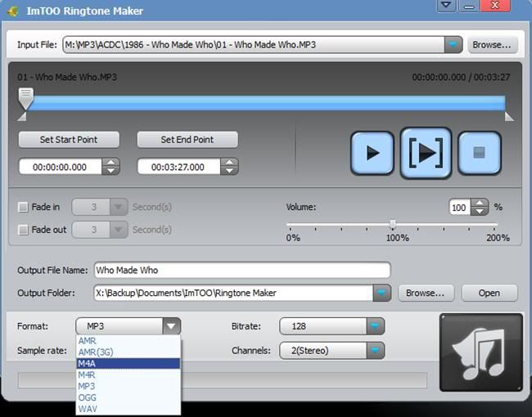Open the Bitrate dropdown

point(375,326)
